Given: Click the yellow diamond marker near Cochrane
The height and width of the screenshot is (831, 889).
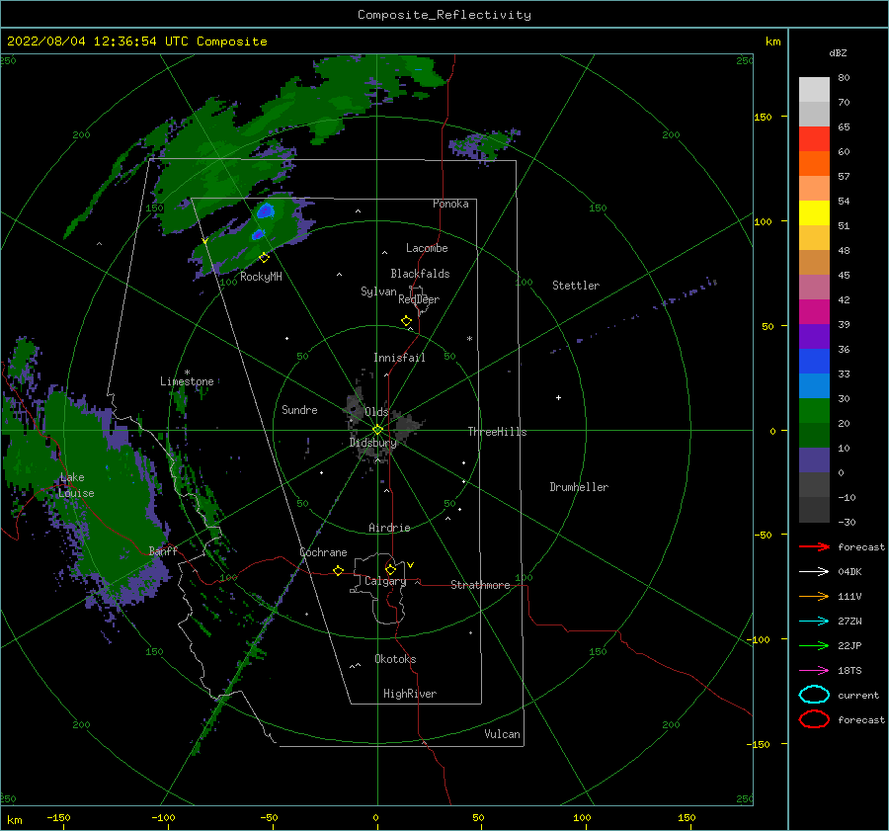Looking at the screenshot, I should (338, 570).
